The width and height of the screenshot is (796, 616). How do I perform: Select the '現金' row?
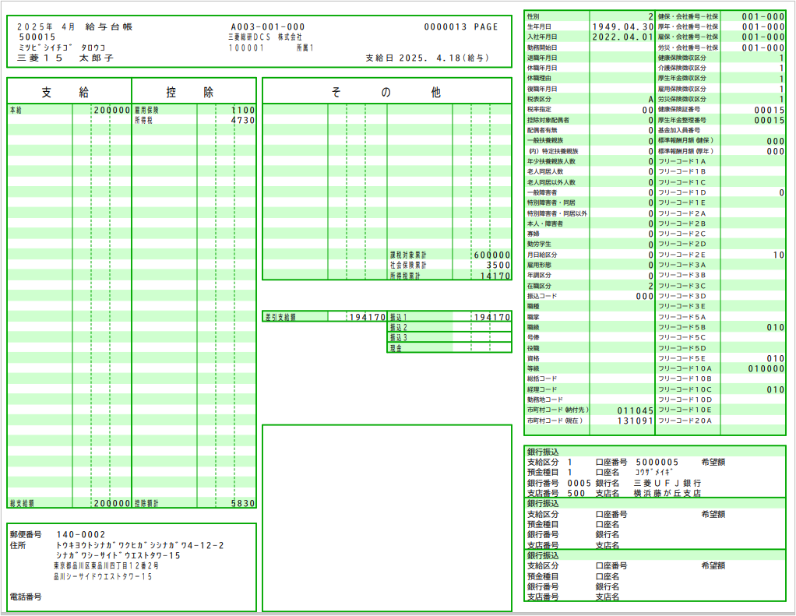pos(449,348)
